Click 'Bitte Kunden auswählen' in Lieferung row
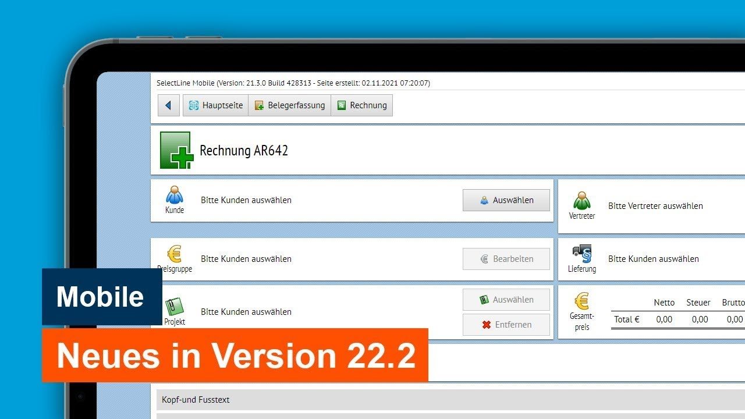745x419 pixels. (x=654, y=259)
